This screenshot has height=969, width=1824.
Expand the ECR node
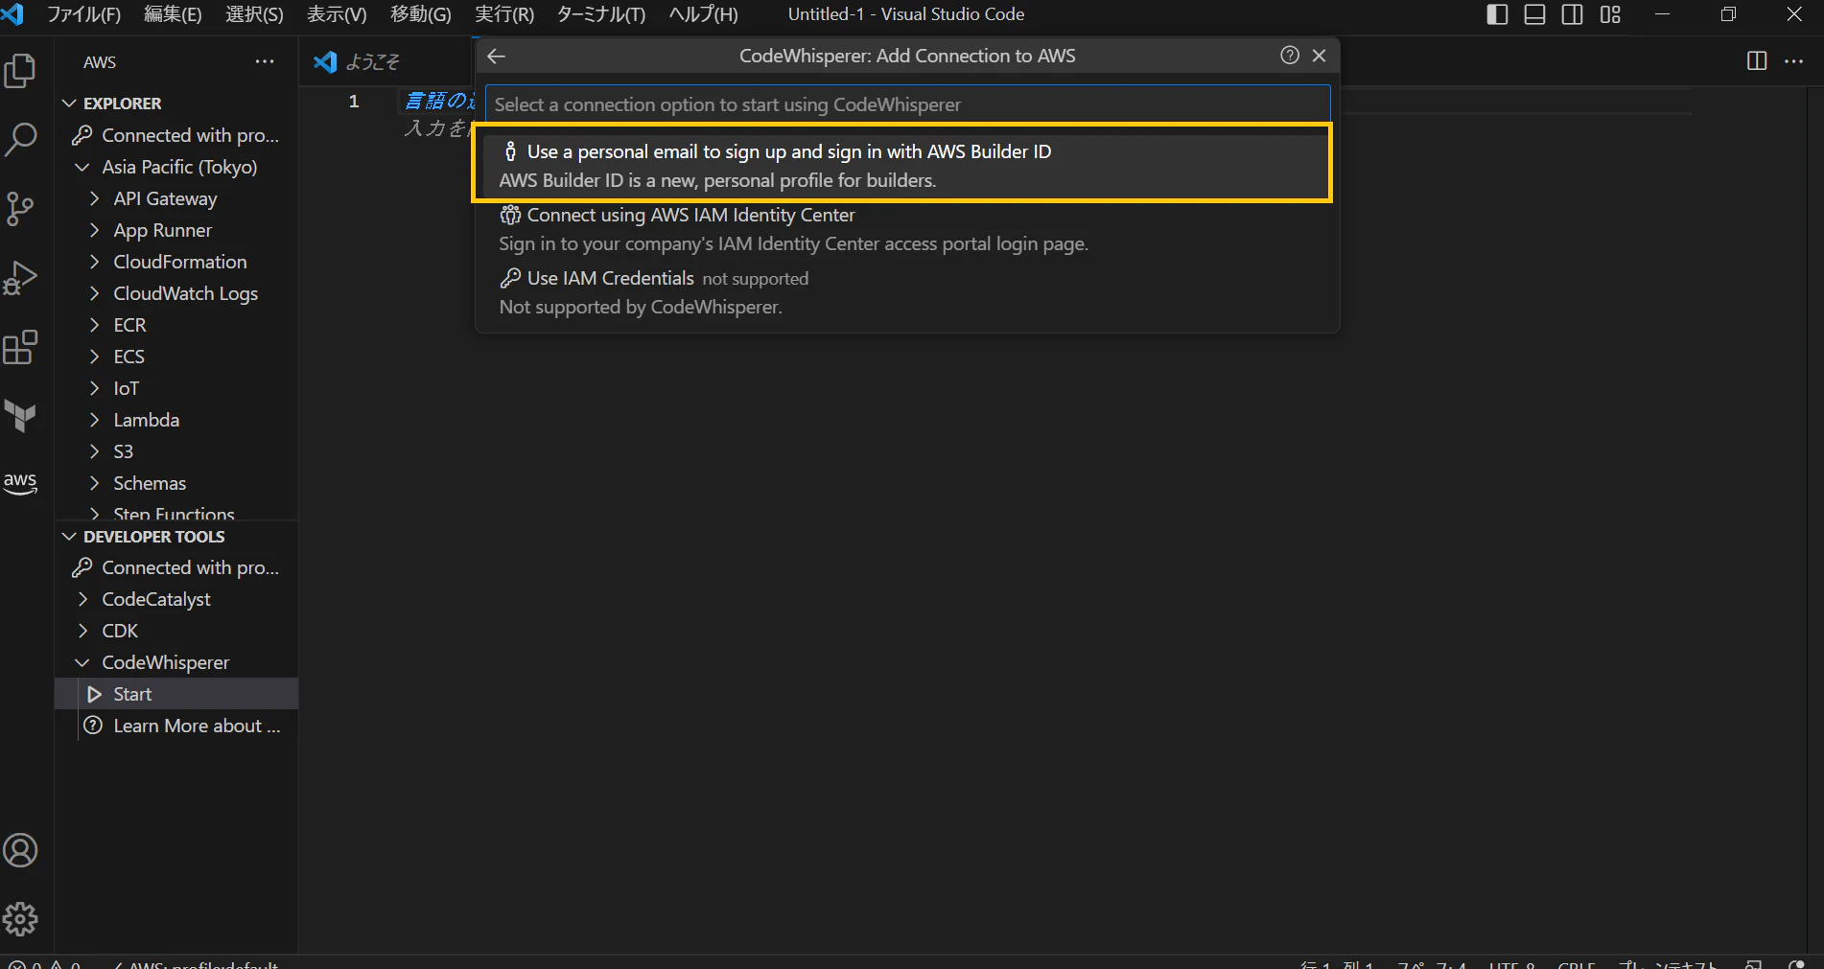tap(94, 325)
